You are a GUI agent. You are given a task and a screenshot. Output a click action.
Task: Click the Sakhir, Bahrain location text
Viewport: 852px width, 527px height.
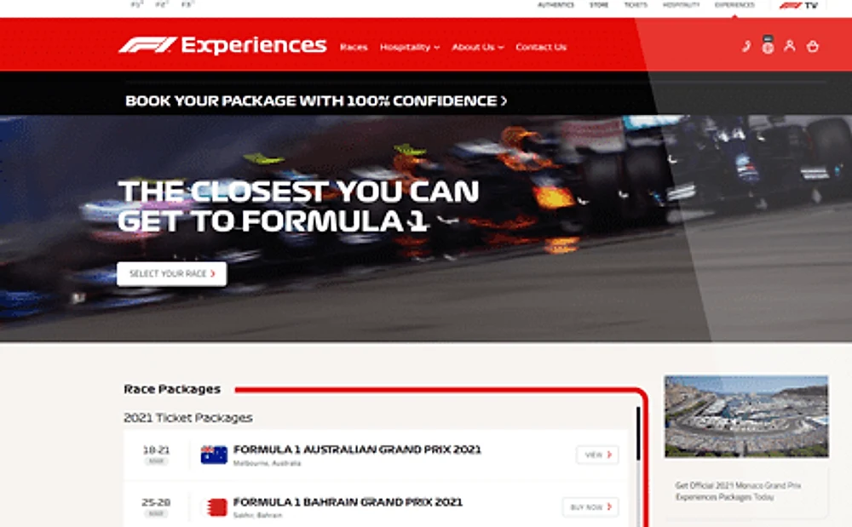[257, 515]
